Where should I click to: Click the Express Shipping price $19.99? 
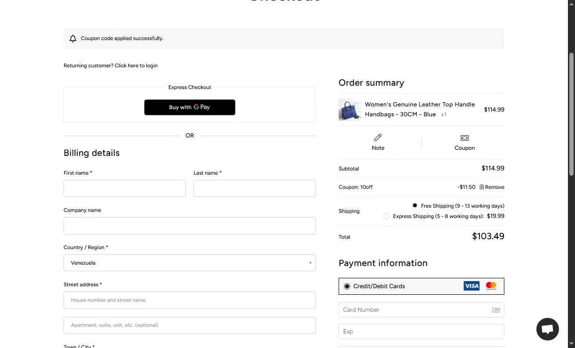coord(495,216)
